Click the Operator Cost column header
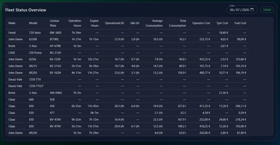 point(201,23)
